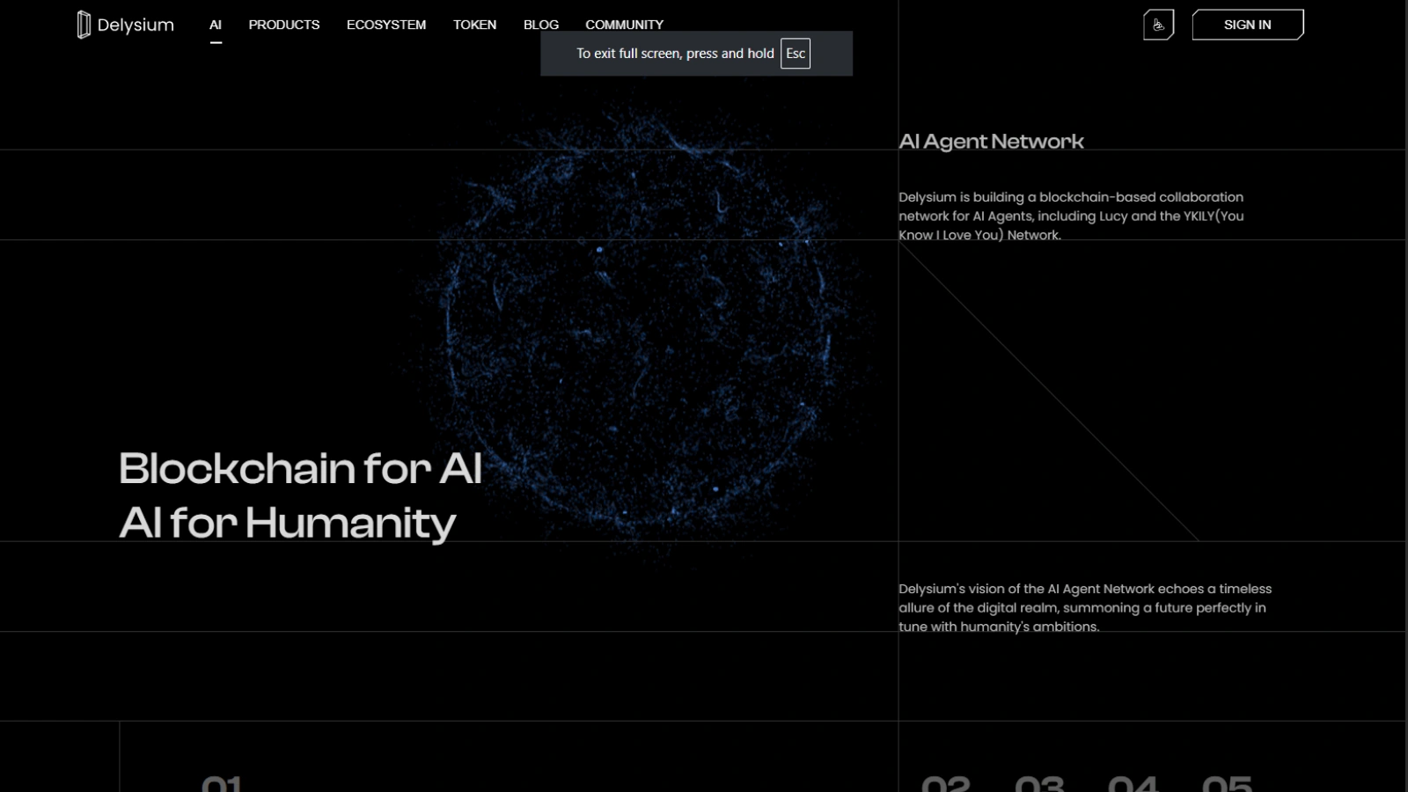Click the Delysium logo
Image resolution: width=1408 pixels, height=792 pixels.
coord(125,25)
